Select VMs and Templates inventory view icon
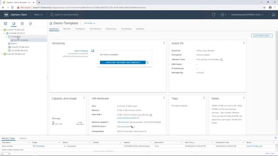The width and height of the screenshot is (278, 156). coord(14,23)
